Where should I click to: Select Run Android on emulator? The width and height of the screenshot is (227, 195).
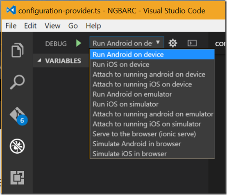(152, 94)
